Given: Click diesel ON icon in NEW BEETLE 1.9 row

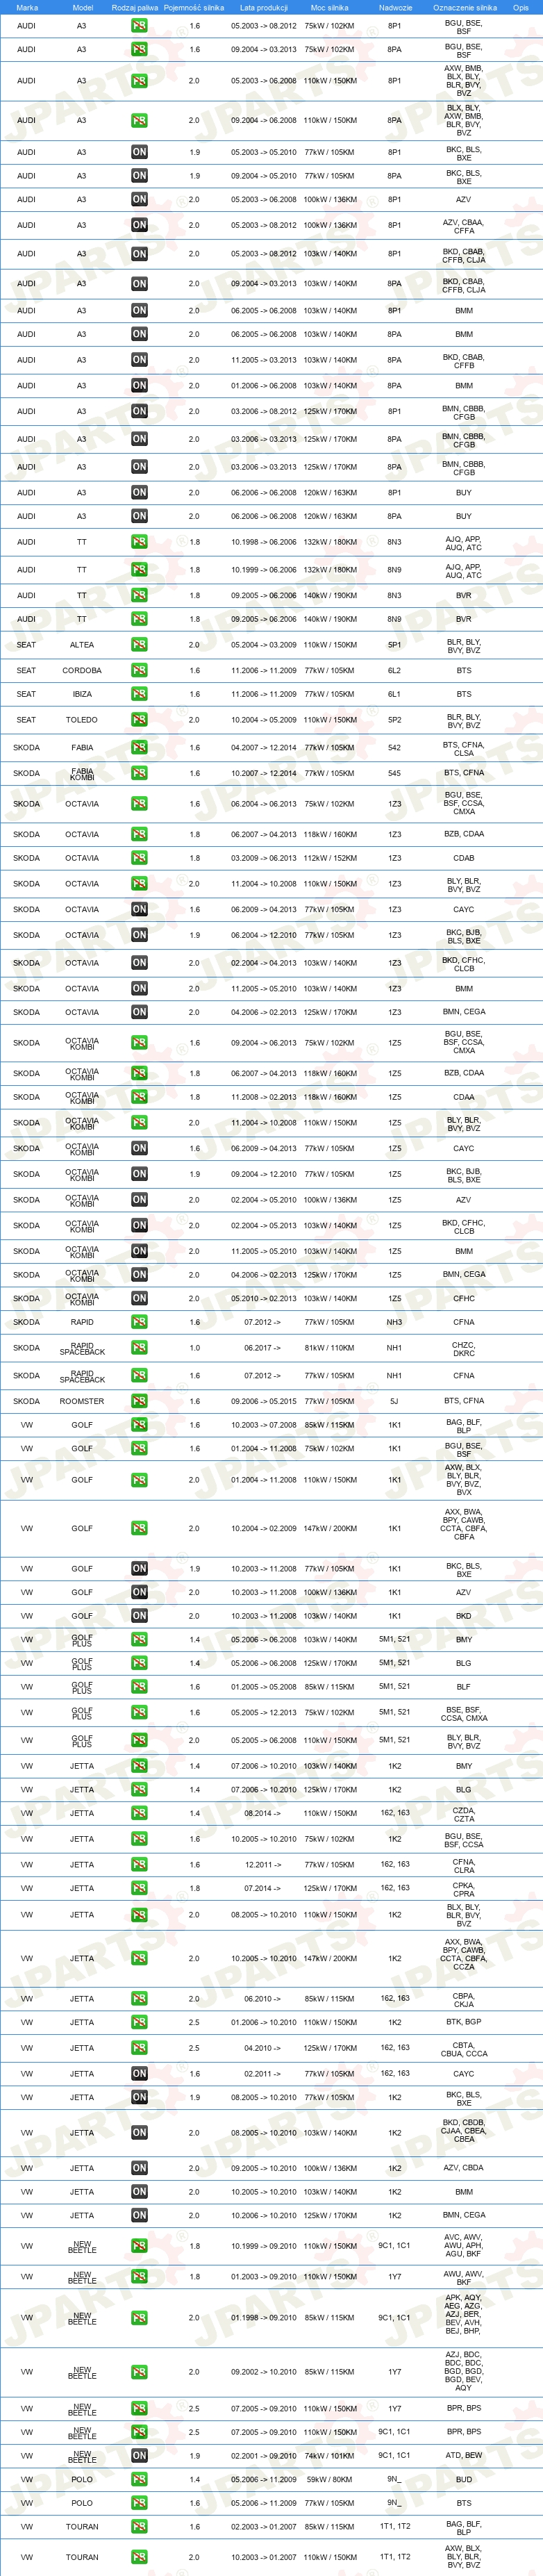Looking at the screenshot, I should (139, 2455).
